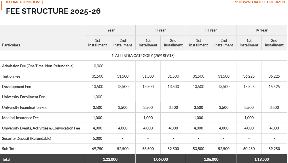
Task: Open the Download Fee Document link
Action: point(262,2)
